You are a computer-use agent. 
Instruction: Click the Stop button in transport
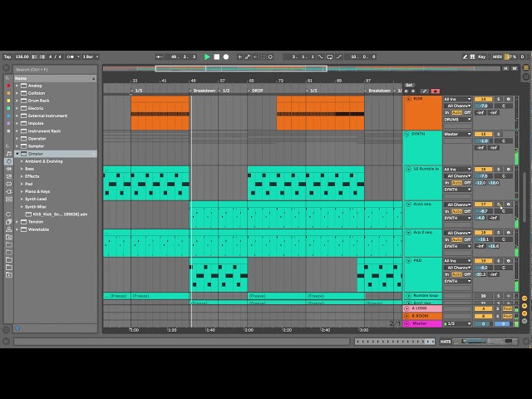pyautogui.click(x=216, y=57)
